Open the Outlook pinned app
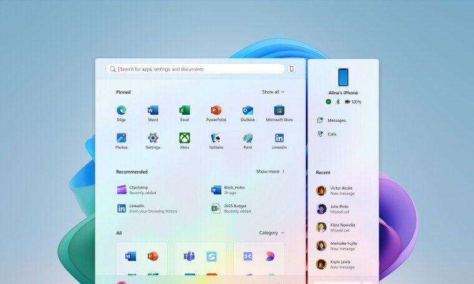 point(248,113)
